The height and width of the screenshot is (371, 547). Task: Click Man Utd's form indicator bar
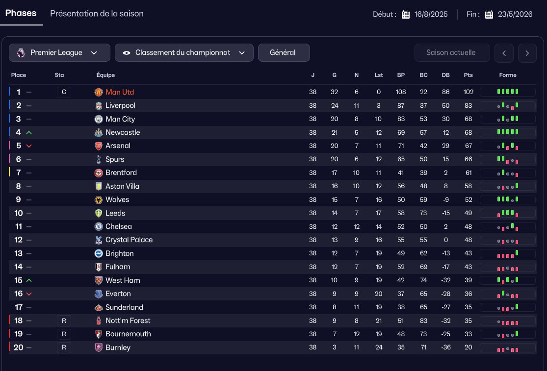[507, 92]
